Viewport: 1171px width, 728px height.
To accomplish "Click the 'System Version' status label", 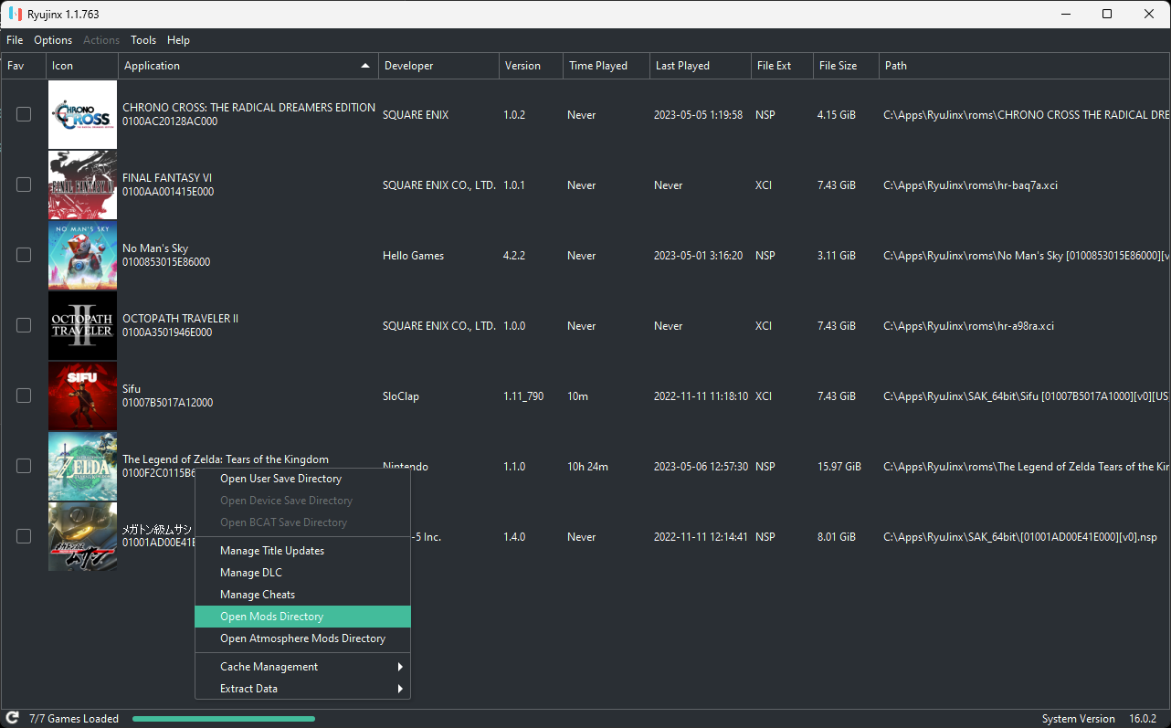I will click(x=1079, y=719).
